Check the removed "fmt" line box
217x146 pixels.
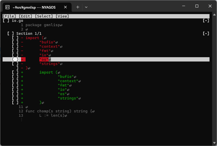tap(15, 51)
